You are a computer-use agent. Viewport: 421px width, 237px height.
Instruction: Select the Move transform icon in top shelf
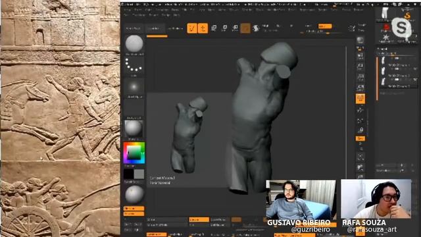click(x=214, y=28)
